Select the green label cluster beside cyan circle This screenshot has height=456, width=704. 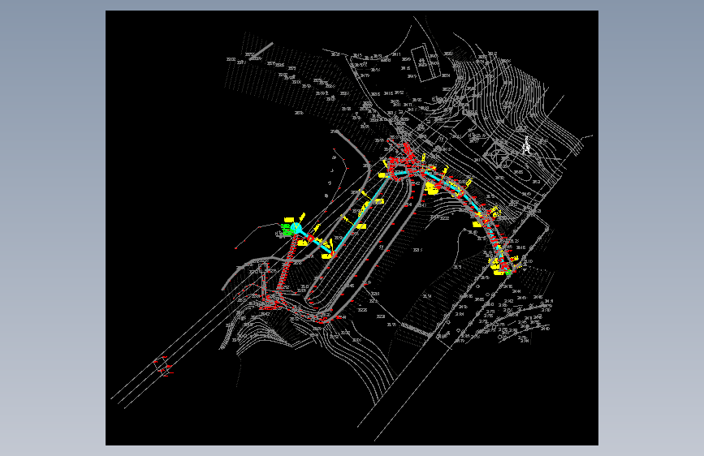coord(286,230)
